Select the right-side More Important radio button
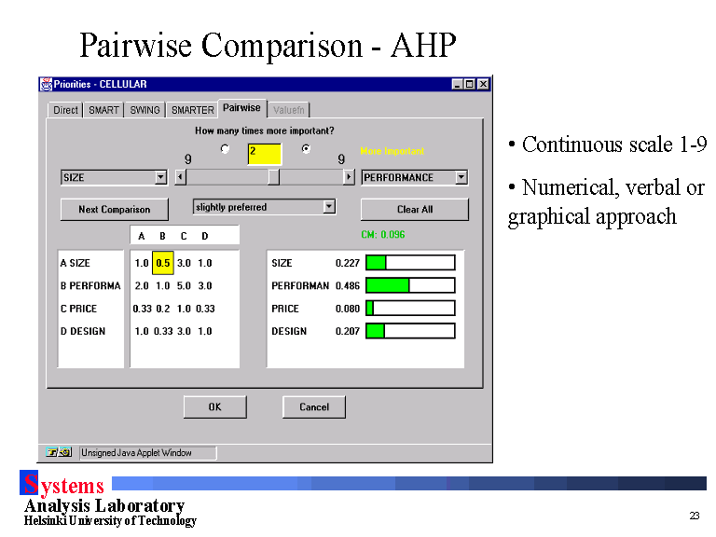This screenshot has height=537, width=716. (x=306, y=149)
